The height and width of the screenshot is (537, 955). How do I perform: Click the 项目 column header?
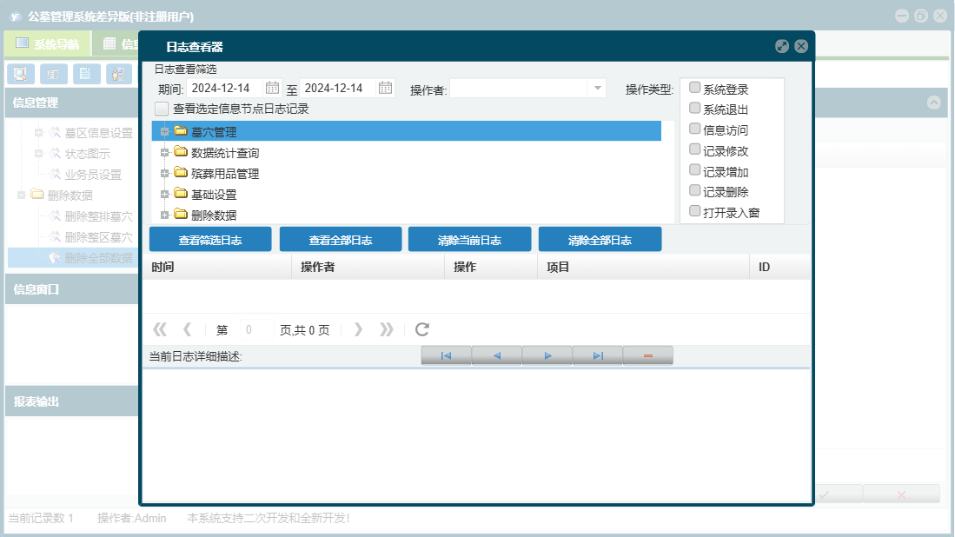tap(644, 267)
